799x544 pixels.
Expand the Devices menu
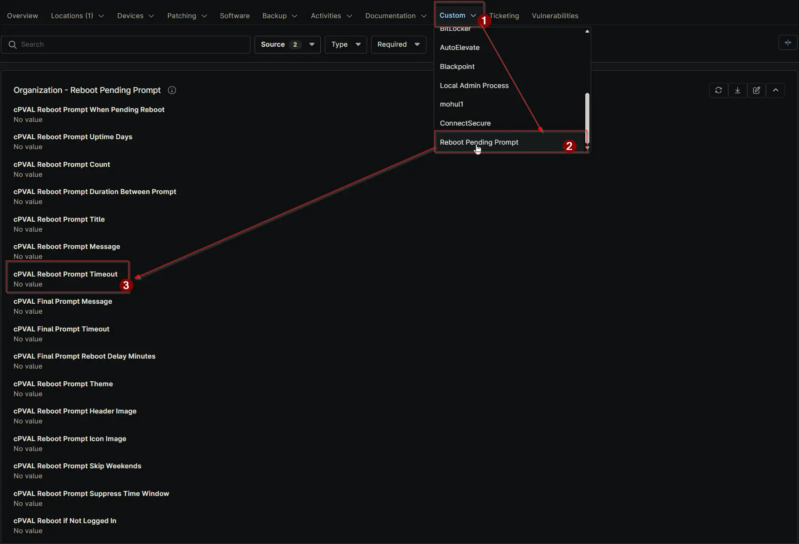click(135, 16)
